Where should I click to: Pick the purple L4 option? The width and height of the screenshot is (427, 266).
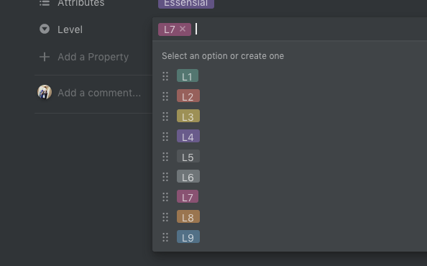click(188, 136)
